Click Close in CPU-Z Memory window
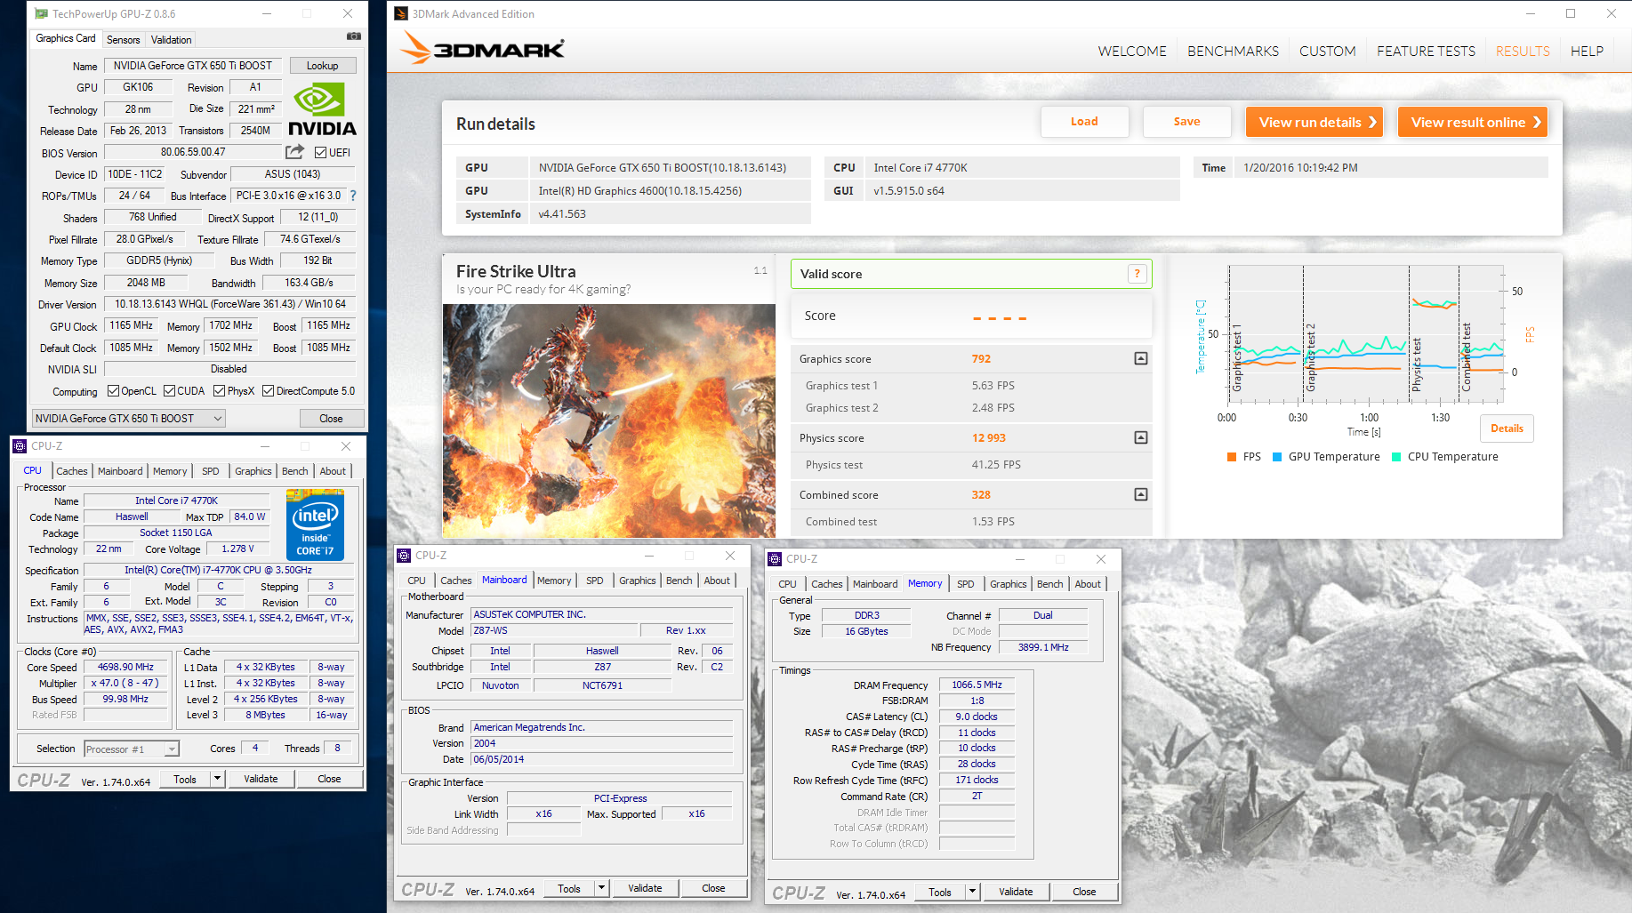This screenshot has width=1632, height=913. [1084, 892]
